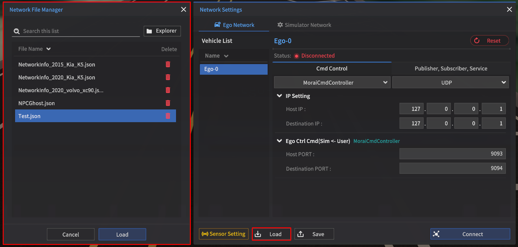Remove NPCGhost.json using its trash icon
Screen dimensions: 518x247
[168, 103]
